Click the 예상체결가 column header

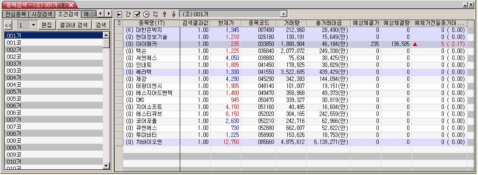pyautogui.click(x=366, y=23)
